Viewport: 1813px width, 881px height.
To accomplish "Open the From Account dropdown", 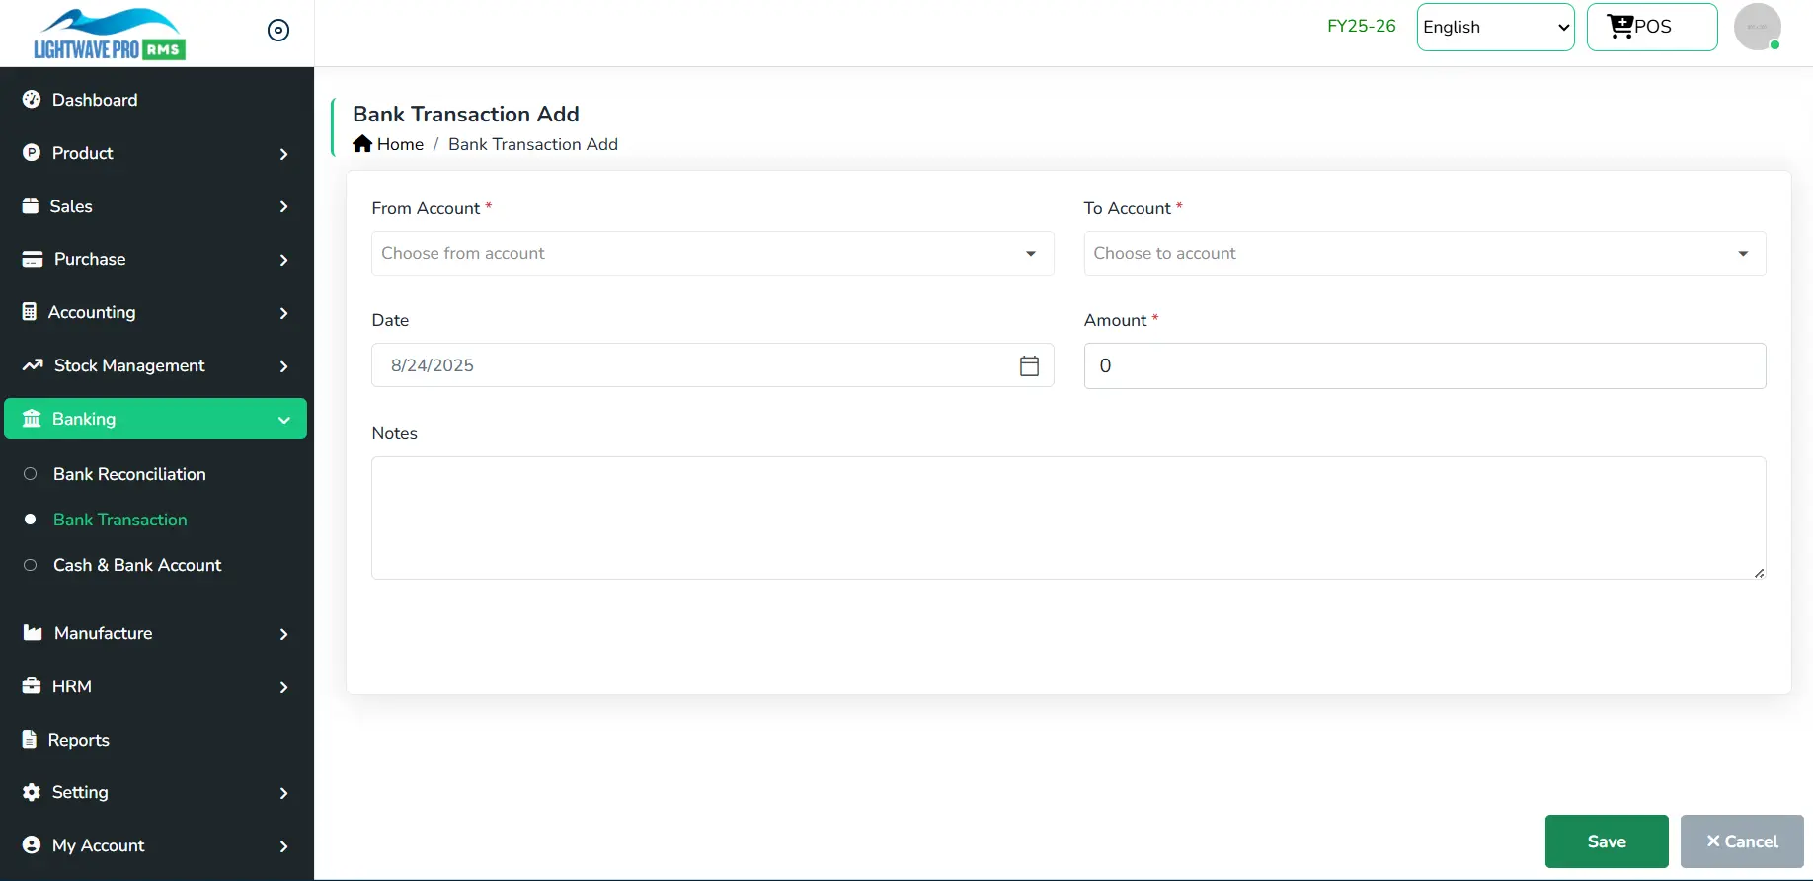I will (712, 254).
